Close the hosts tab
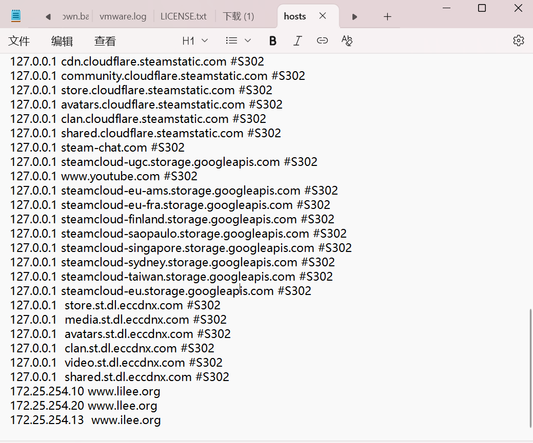Viewport: 533px width, 443px height. [323, 16]
